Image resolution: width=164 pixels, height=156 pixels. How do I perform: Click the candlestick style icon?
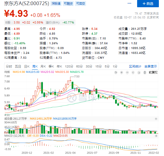pyautogui.click(x=145, y=72)
